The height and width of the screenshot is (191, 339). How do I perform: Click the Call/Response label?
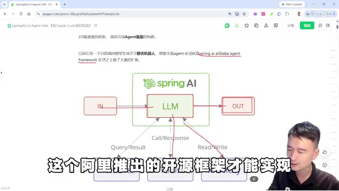(170, 138)
